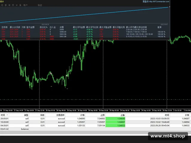
Task: Click the collapse arrow at the statistics panel edge
Action: (170, 7)
